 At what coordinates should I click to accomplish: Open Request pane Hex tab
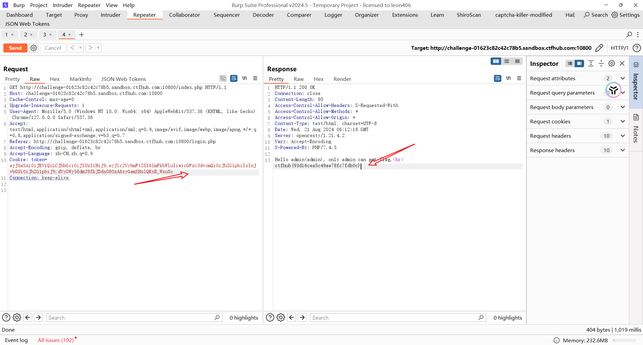pos(55,79)
